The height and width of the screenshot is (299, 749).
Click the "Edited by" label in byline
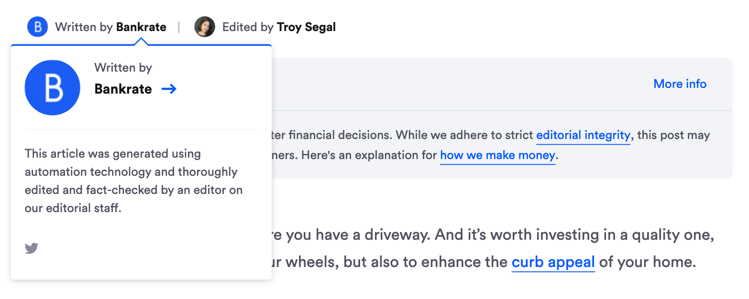tap(248, 27)
